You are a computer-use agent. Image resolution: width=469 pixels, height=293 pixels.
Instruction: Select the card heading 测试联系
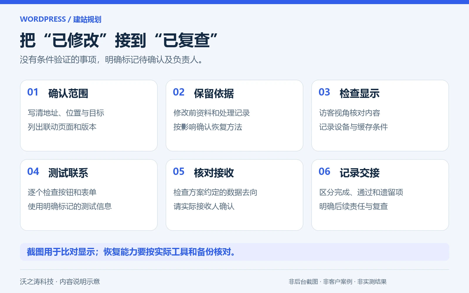68,173
